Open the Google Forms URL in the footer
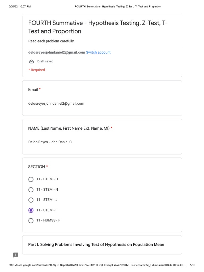 coord(98,265)
